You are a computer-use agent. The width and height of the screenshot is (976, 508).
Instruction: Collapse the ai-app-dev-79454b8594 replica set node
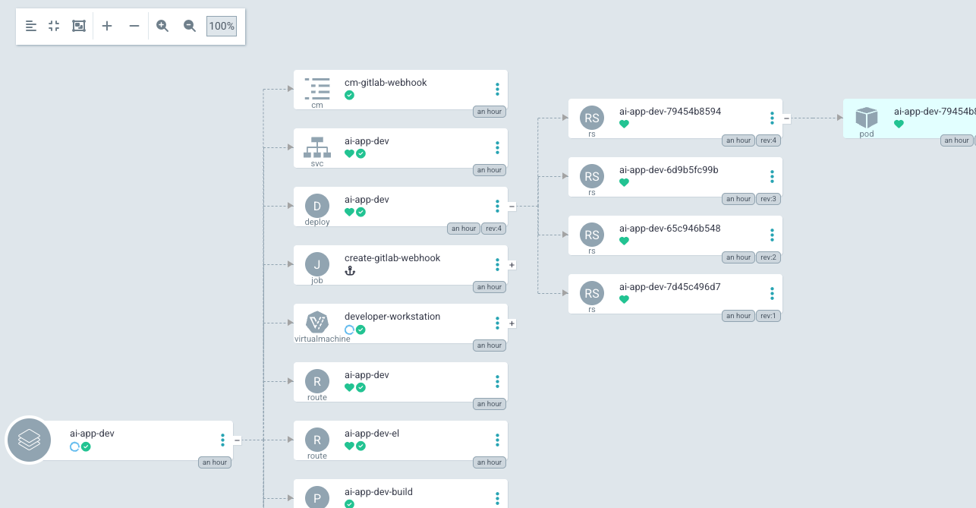pos(786,118)
